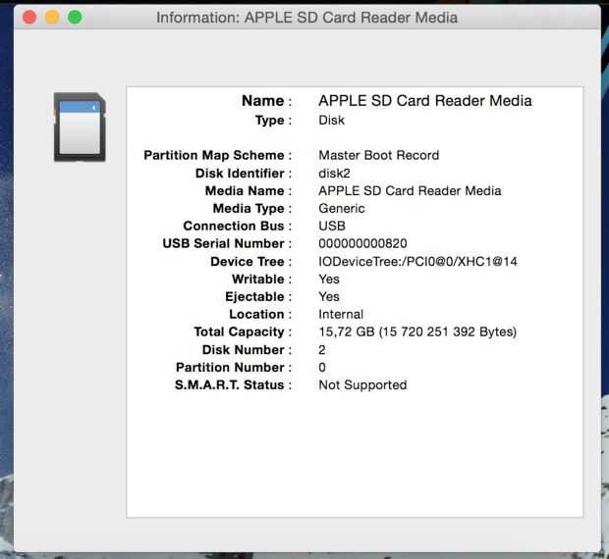Select the Name value 'APPLE SD Card Reader Media'
This screenshot has height=559, width=609.
pos(425,101)
